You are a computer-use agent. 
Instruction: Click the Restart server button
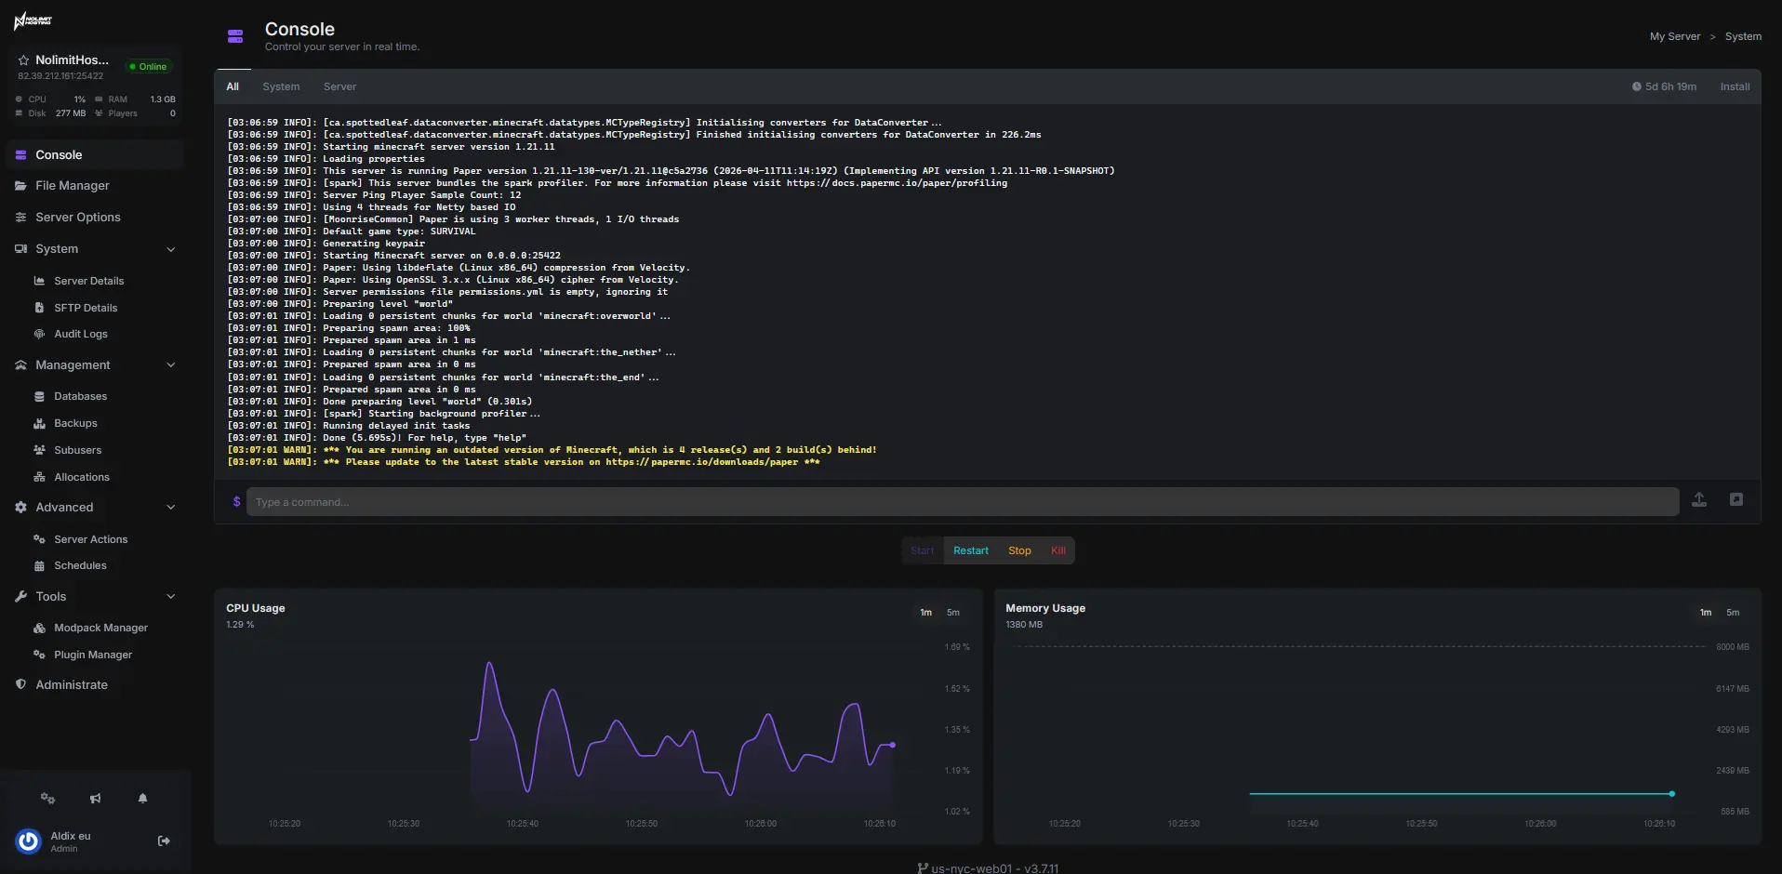(971, 550)
